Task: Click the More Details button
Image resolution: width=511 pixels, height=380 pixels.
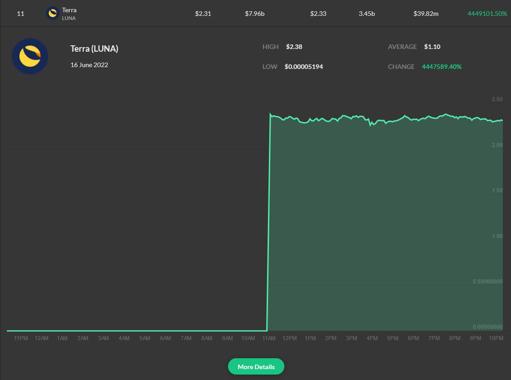Action: tap(256, 366)
